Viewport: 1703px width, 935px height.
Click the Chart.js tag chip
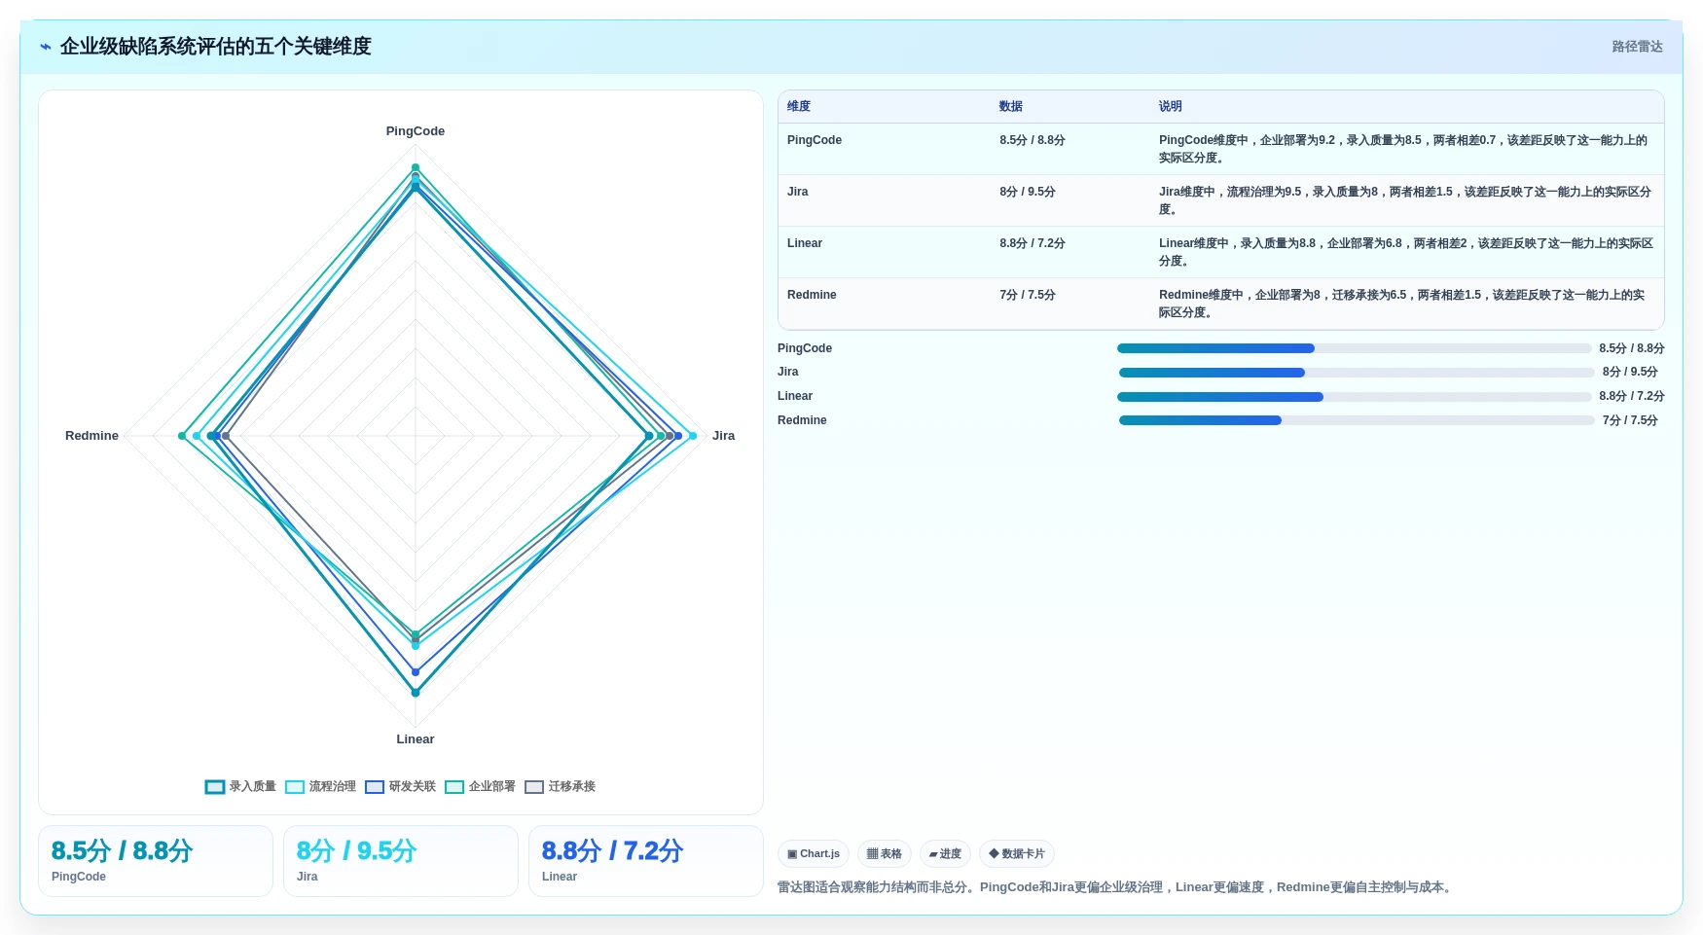(814, 854)
